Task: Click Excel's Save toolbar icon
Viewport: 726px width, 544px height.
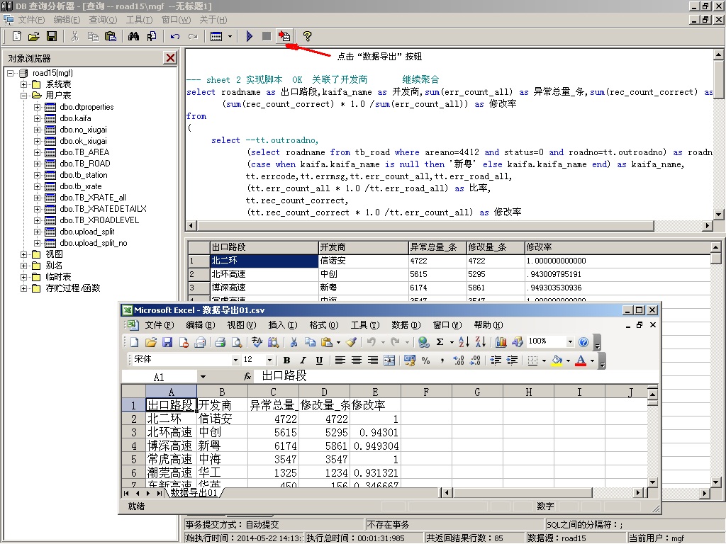Action: tap(167, 342)
